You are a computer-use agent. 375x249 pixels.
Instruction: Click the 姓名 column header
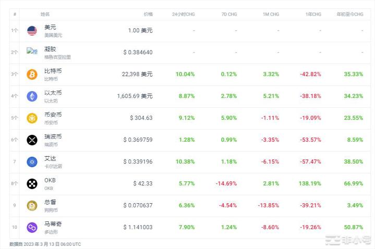(45, 14)
